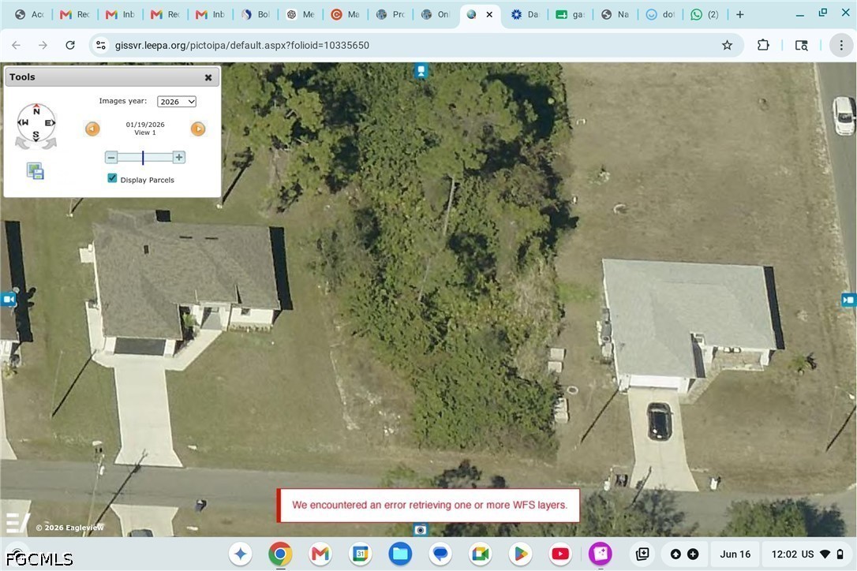Reload the current page
Screen dimensions: 857x571
point(70,46)
